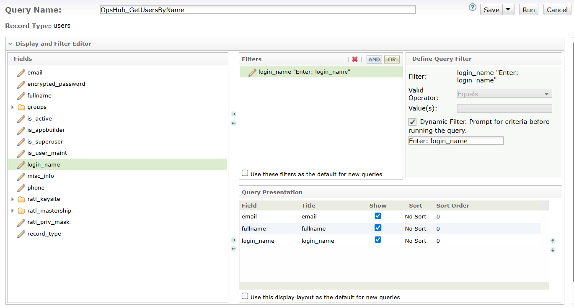Check 'Use this display layout as the default'
The height and width of the screenshot is (308, 574).
point(245,296)
